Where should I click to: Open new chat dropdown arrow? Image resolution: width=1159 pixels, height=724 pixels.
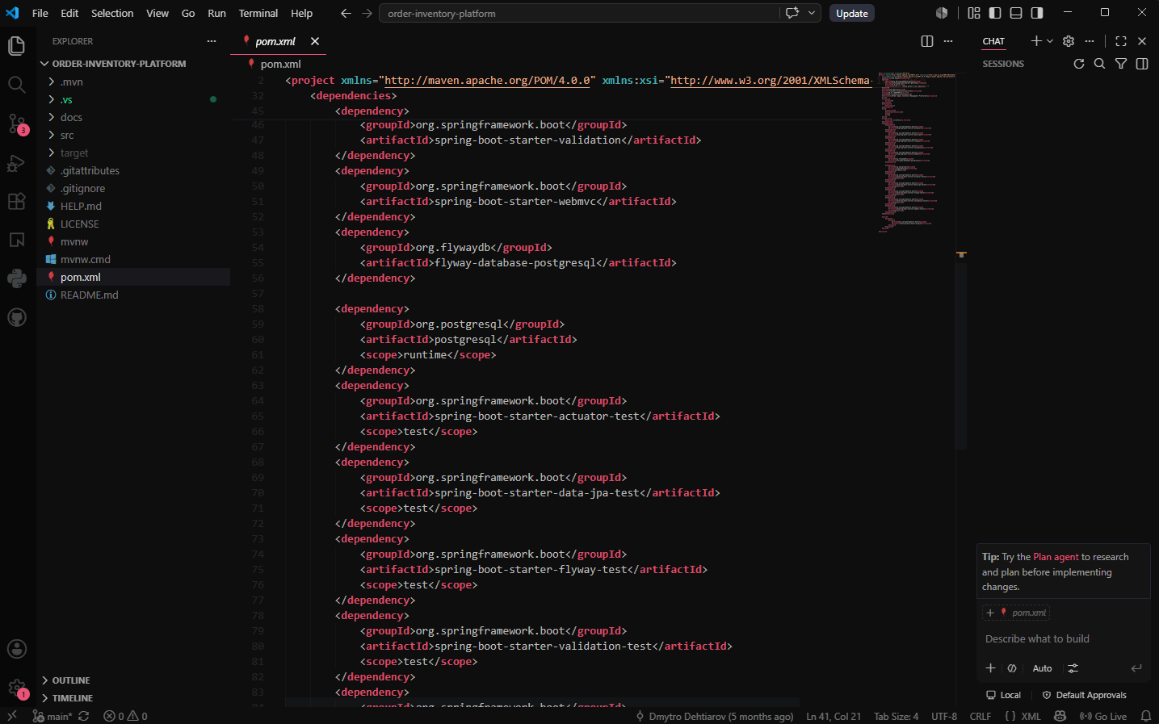tap(1050, 41)
